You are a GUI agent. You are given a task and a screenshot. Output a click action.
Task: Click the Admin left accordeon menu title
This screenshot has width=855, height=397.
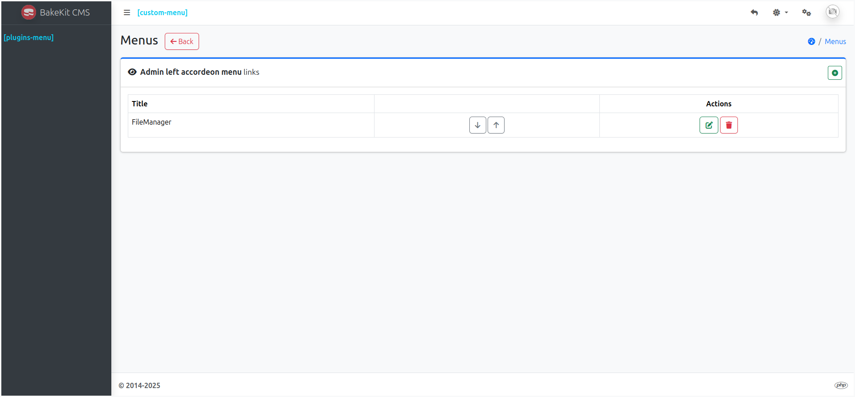191,72
